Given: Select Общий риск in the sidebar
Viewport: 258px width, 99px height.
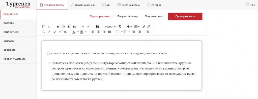Looking at the screenshot, I should [18, 14].
